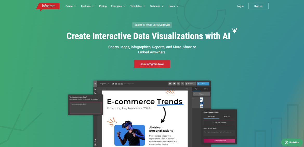Expand the Learn menu in navigation bar

pyautogui.click(x=174, y=6)
